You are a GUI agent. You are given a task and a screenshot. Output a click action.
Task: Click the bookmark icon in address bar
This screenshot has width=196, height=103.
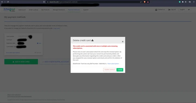(44, 2)
